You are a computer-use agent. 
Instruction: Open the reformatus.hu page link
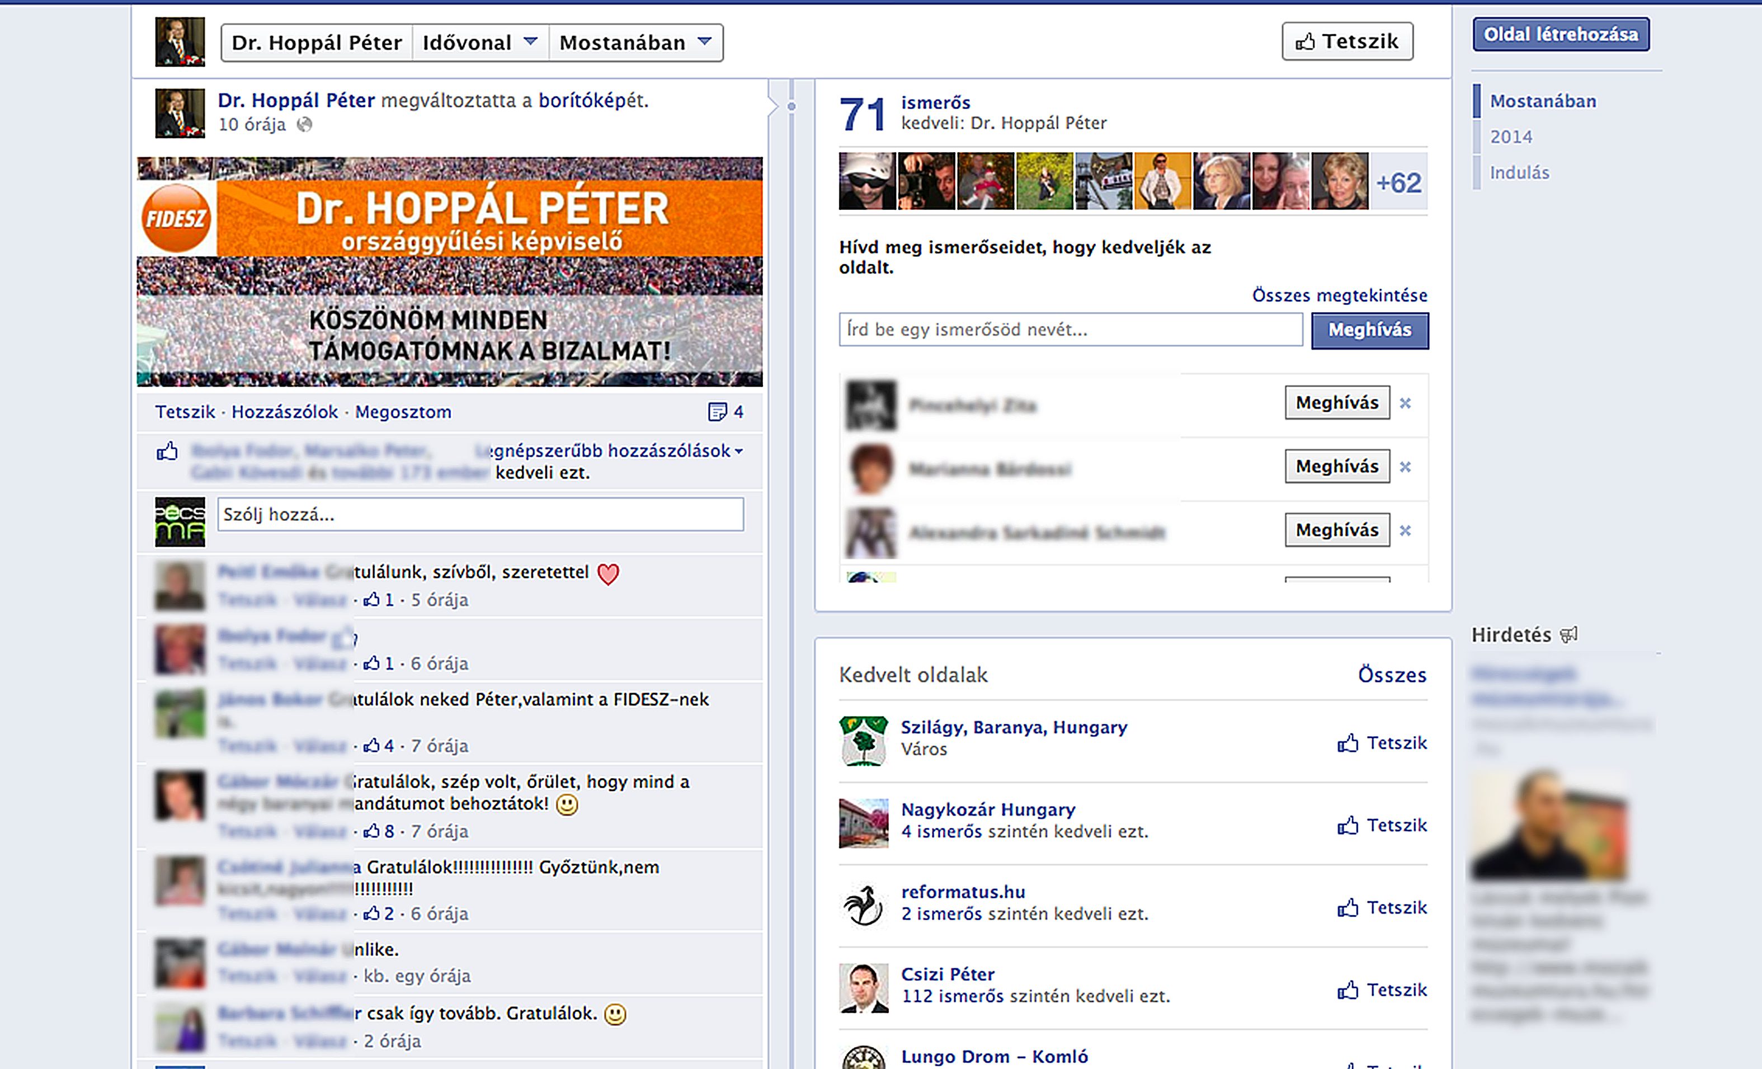(x=963, y=892)
